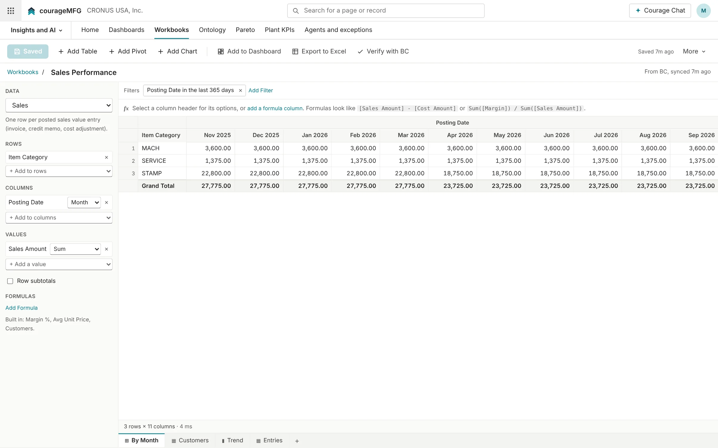Screen dimensions: 718x448
Task: Open the Add a value dropdown
Action: [59, 264]
